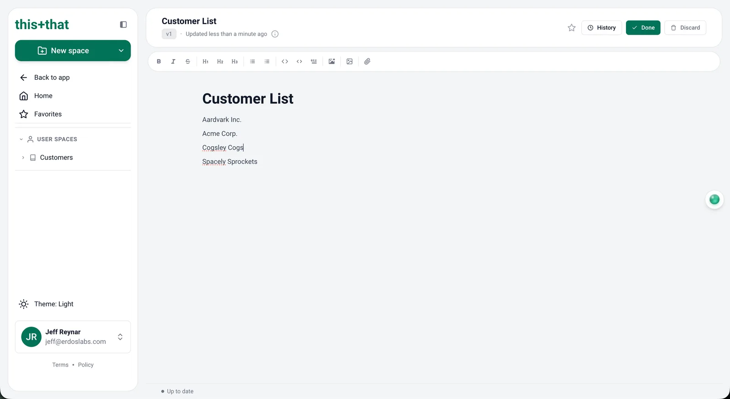Place cursor in Spacely Sprockets line
Image resolution: width=730 pixels, height=399 pixels.
230,162
